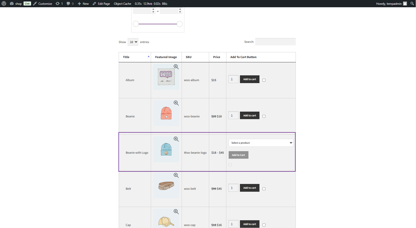This screenshot has height=228, width=416.
Task: Click the Beanie quantity field
Action: point(233,115)
